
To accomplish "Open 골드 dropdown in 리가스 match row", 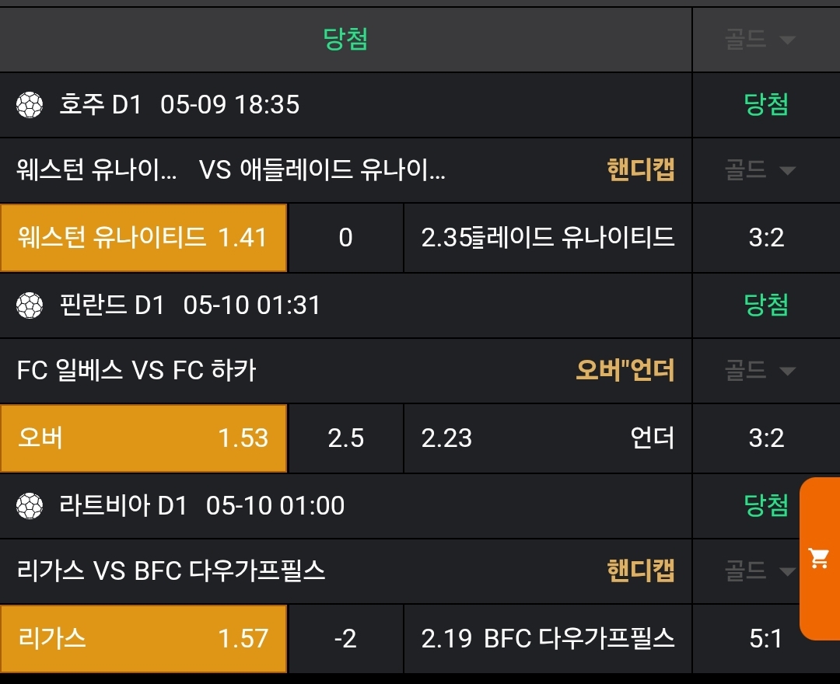I will [x=760, y=571].
